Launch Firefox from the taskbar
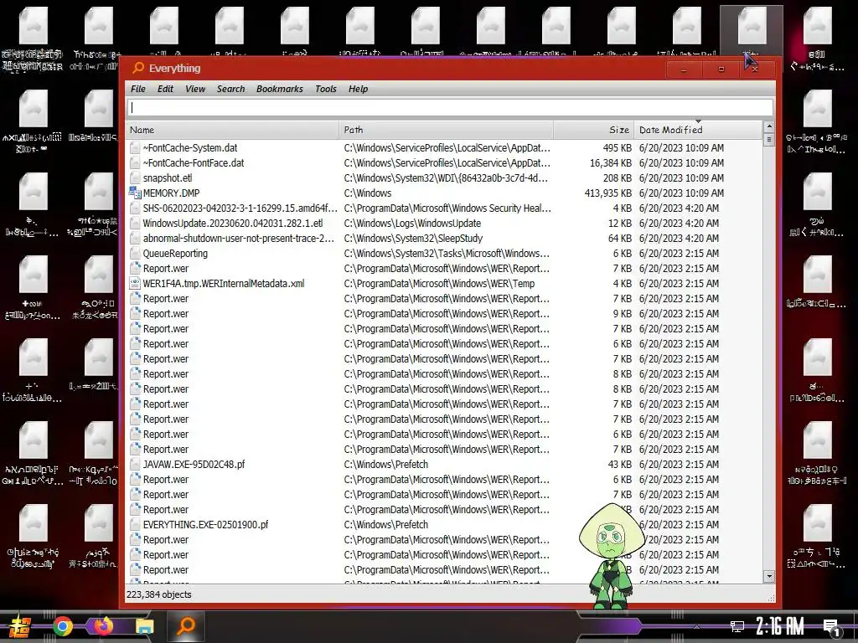The width and height of the screenshot is (858, 643). [x=103, y=626]
